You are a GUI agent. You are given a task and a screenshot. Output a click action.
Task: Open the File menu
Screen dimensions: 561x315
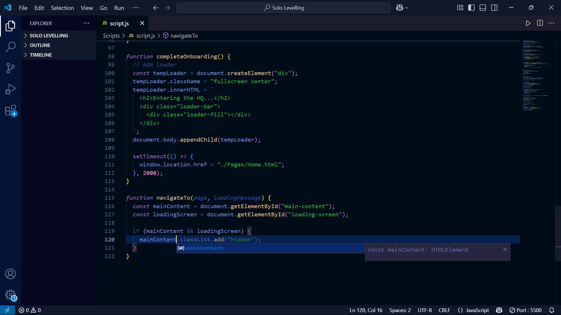coord(23,8)
